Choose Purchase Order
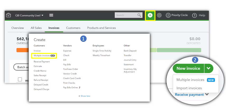 [x=71, y=69]
